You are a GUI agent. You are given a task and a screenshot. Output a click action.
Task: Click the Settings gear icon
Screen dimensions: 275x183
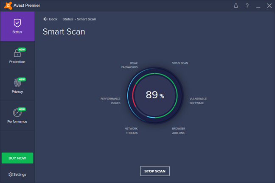coord(11,175)
